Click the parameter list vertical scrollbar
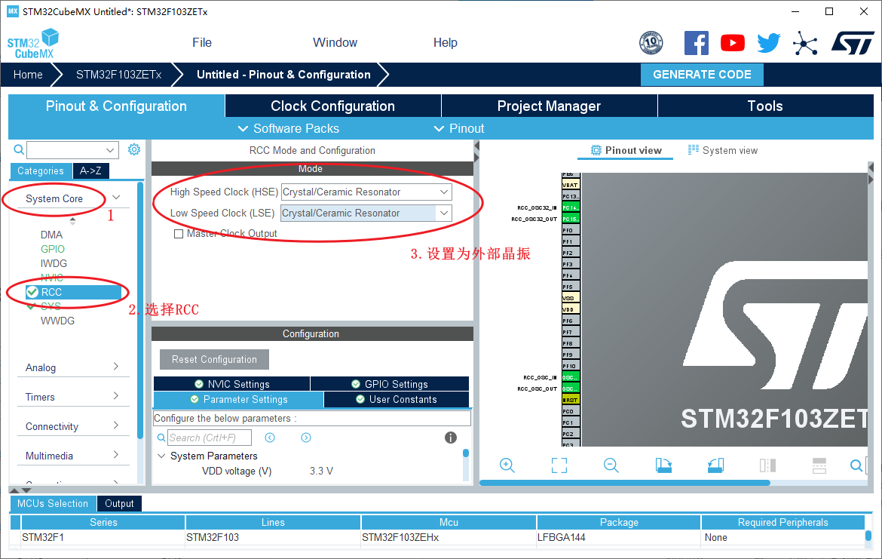882x559 pixels. 466,453
